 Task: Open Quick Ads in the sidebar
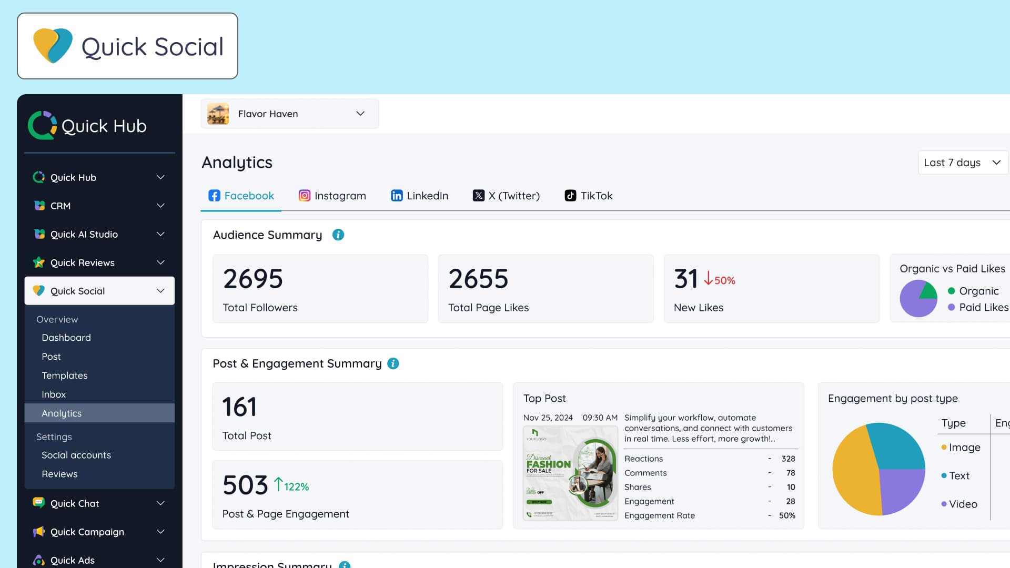point(72,560)
